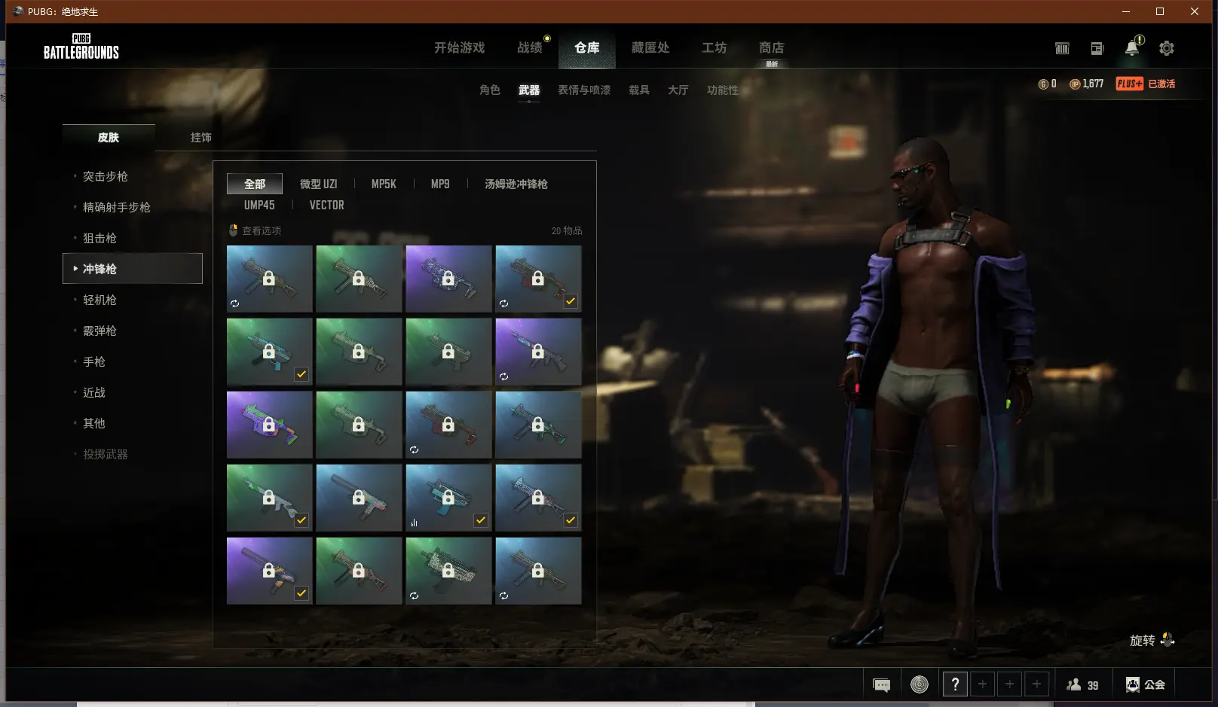Filter skins by 微型 UZI
The image size is (1218, 707).
pyautogui.click(x=319, y=184)
